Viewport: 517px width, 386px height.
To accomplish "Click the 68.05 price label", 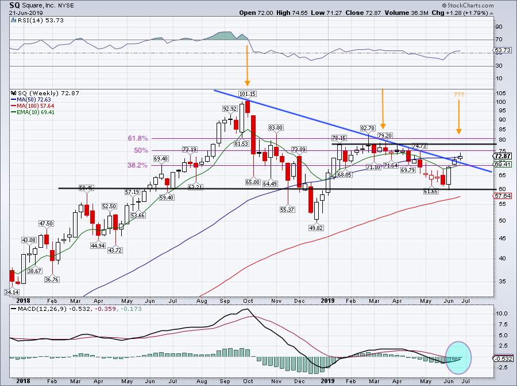I will pyautogui.click(x=345, y=175).
